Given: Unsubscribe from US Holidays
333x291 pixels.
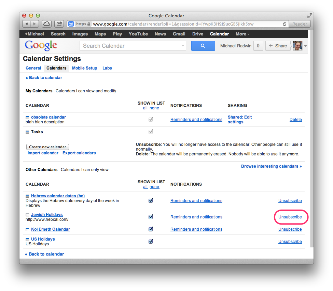Looking at the screenshot, I should click(x=290, y=242).
